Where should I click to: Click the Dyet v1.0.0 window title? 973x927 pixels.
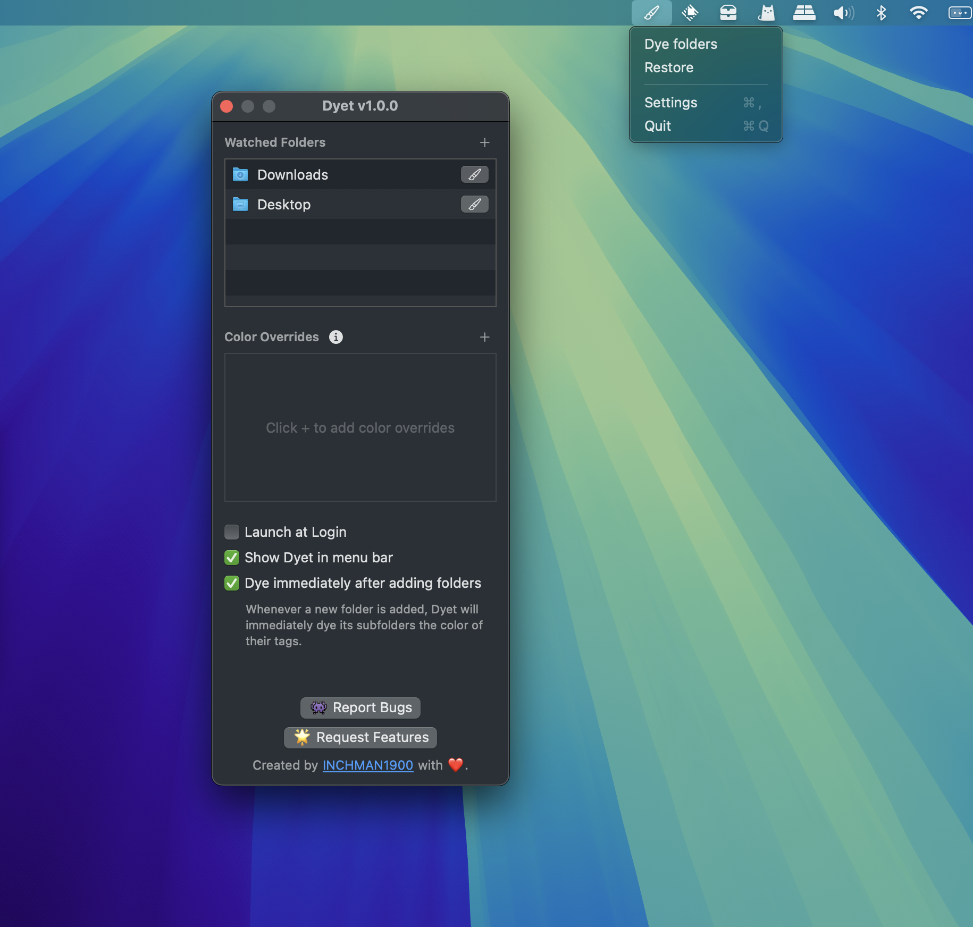360,106
